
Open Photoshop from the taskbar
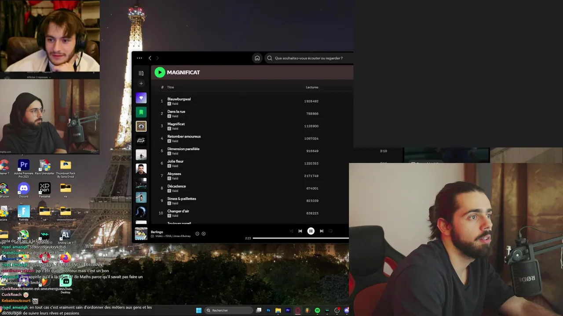pyautogui.click(x=268, y=310)
